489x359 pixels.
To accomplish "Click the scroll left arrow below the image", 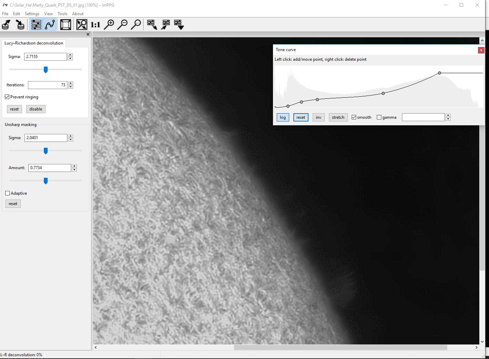I will pos(96,348).
